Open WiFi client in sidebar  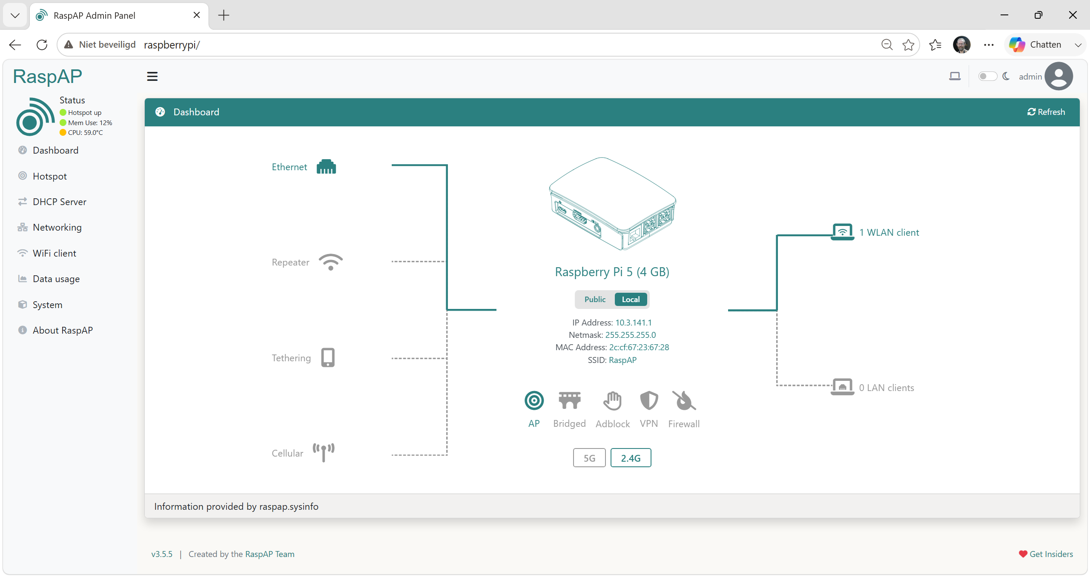pyautogui.click(x=54, y=253)
